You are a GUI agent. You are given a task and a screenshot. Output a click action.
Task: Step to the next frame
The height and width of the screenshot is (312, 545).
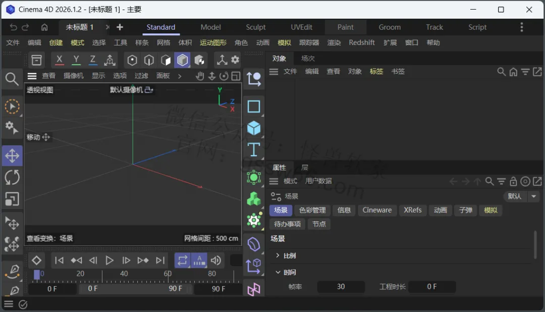pyautogui.click(x=126, y=260)
